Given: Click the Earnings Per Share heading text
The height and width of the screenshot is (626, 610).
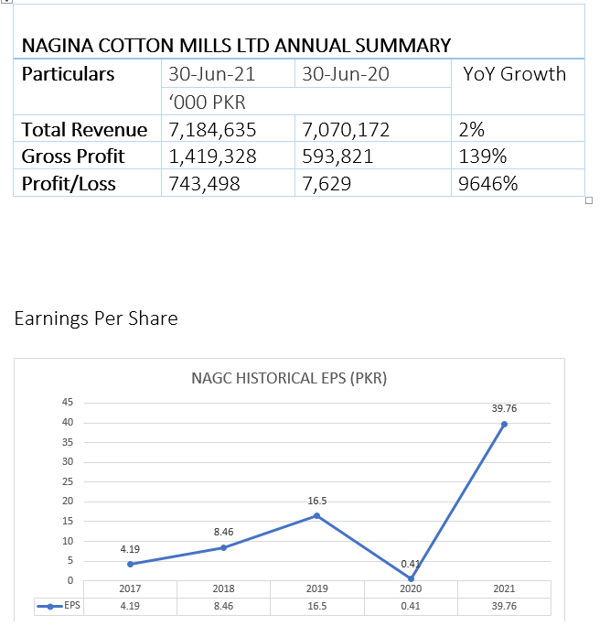Looking at the screenshot, I should pos(96,318).
